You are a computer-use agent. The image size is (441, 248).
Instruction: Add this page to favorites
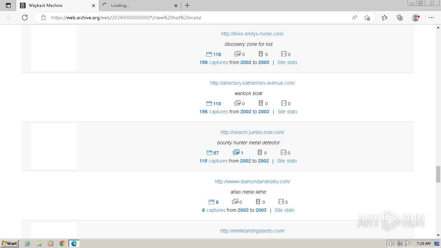point(367,18)
